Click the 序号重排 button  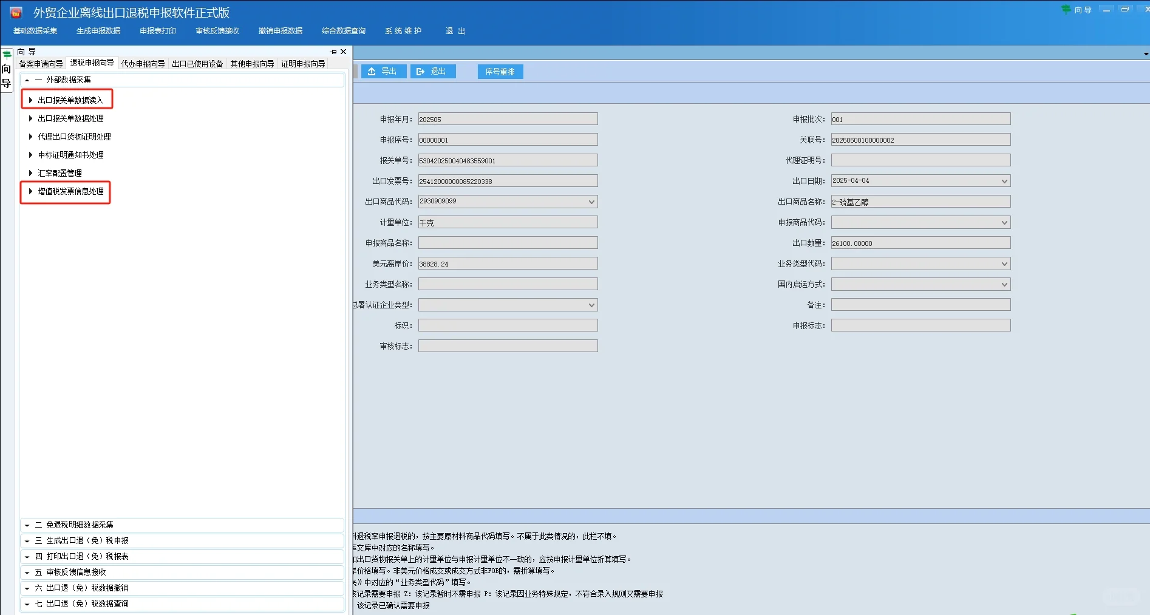point(500,72)
